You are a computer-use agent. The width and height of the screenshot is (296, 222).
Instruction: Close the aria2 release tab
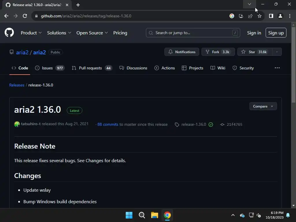[67, 5]
